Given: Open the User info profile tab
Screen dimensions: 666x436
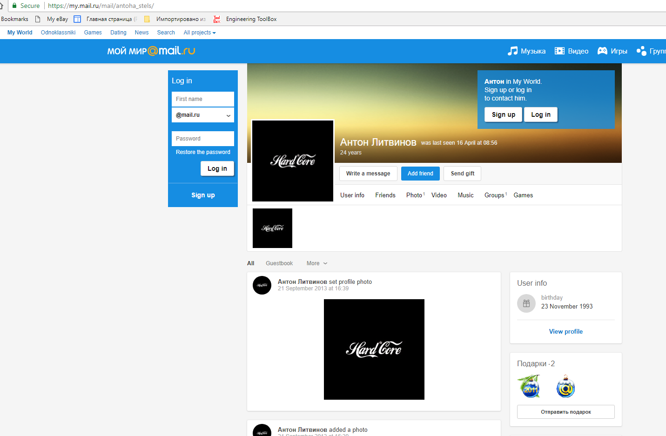Looking at the screenshot, I should click(x=352, y=195).
